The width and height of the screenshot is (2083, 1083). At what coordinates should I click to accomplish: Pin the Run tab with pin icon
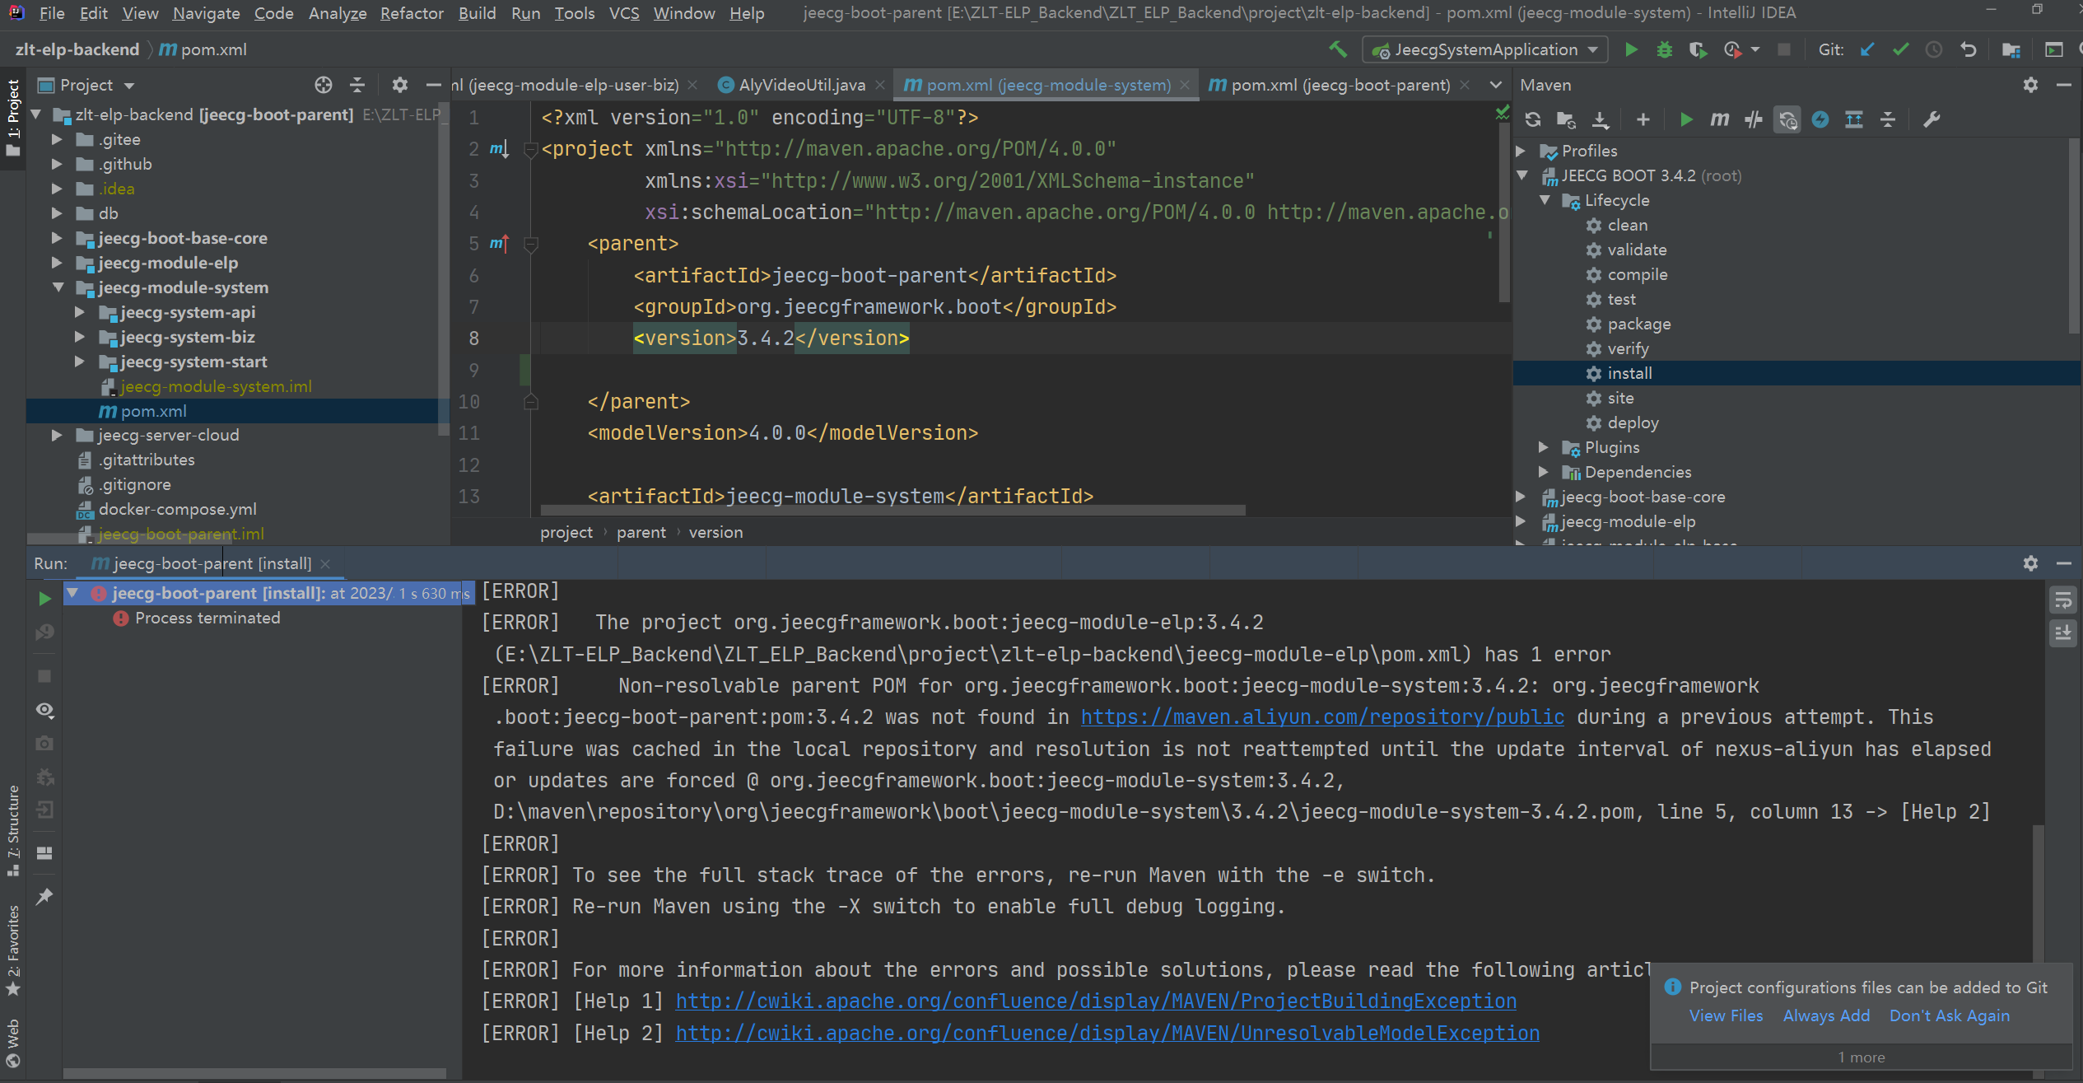44,896
